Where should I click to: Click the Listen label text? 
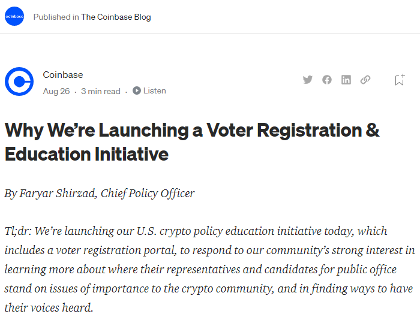tap(155, 90)
